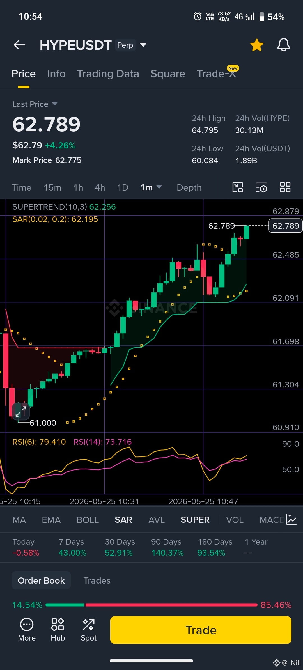Image resolution: width=303 pixels, height=670 pixels.
Task: Tap the red sell ratio bar
Action: 171,605
